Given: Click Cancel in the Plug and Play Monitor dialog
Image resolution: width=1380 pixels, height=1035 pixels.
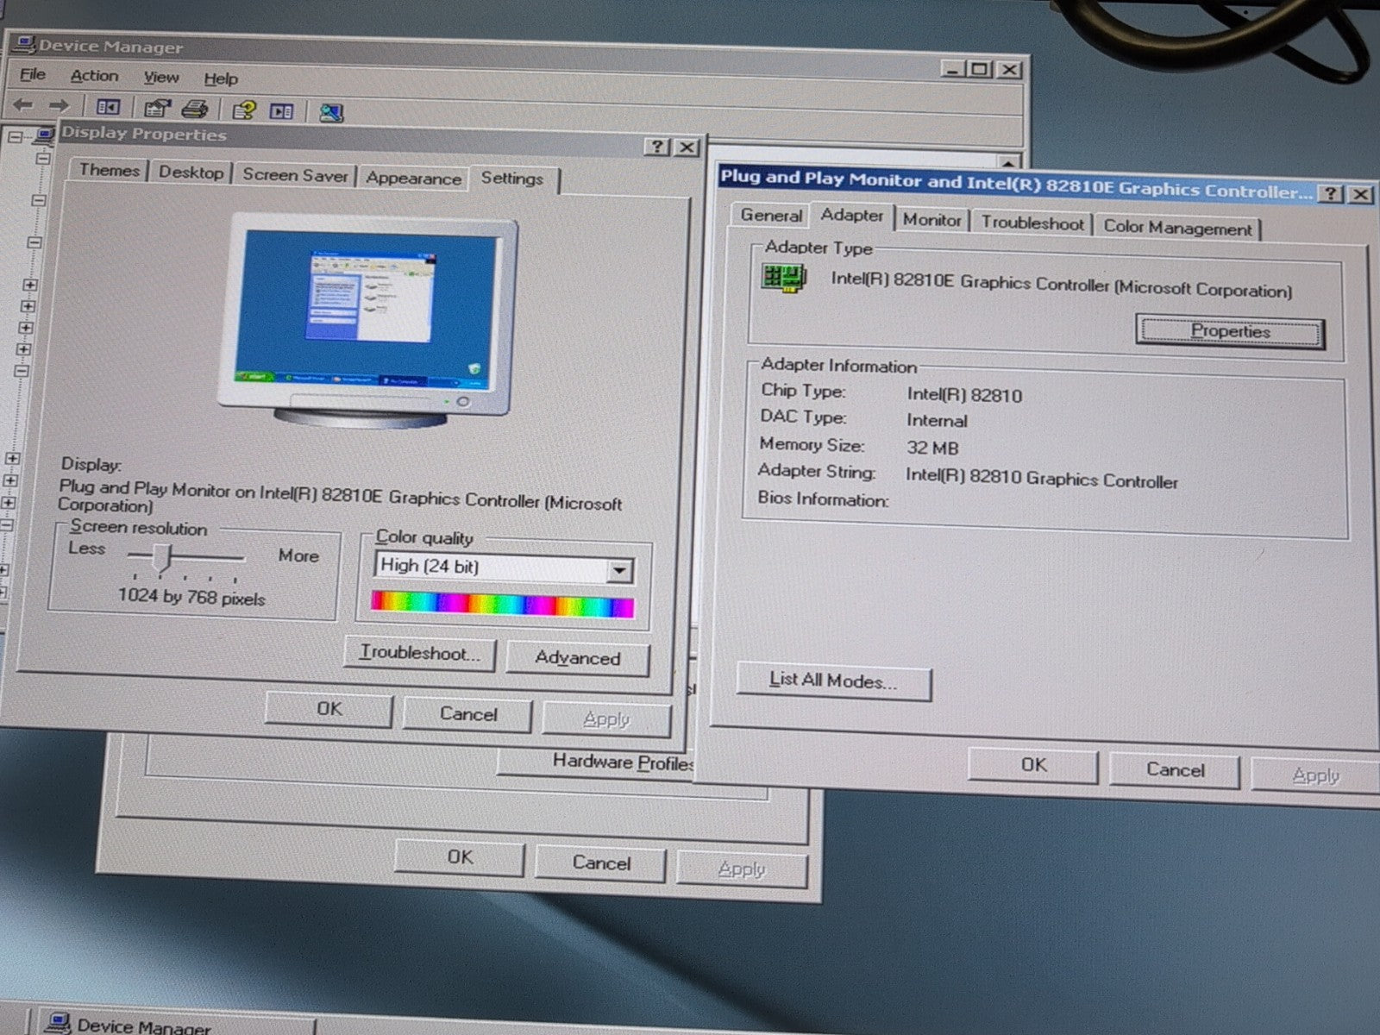Looking at the screenshot, I should click(1175, 769).
